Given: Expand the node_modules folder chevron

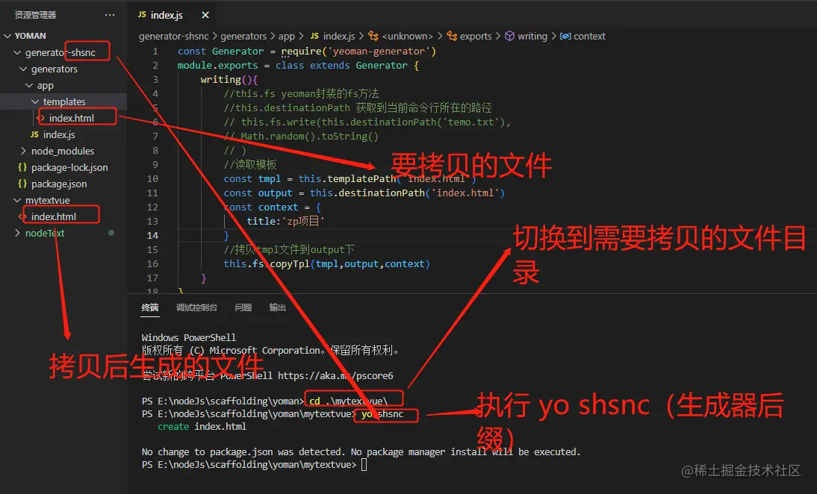Looking at the screenshot, I should [x=23, y=151].
